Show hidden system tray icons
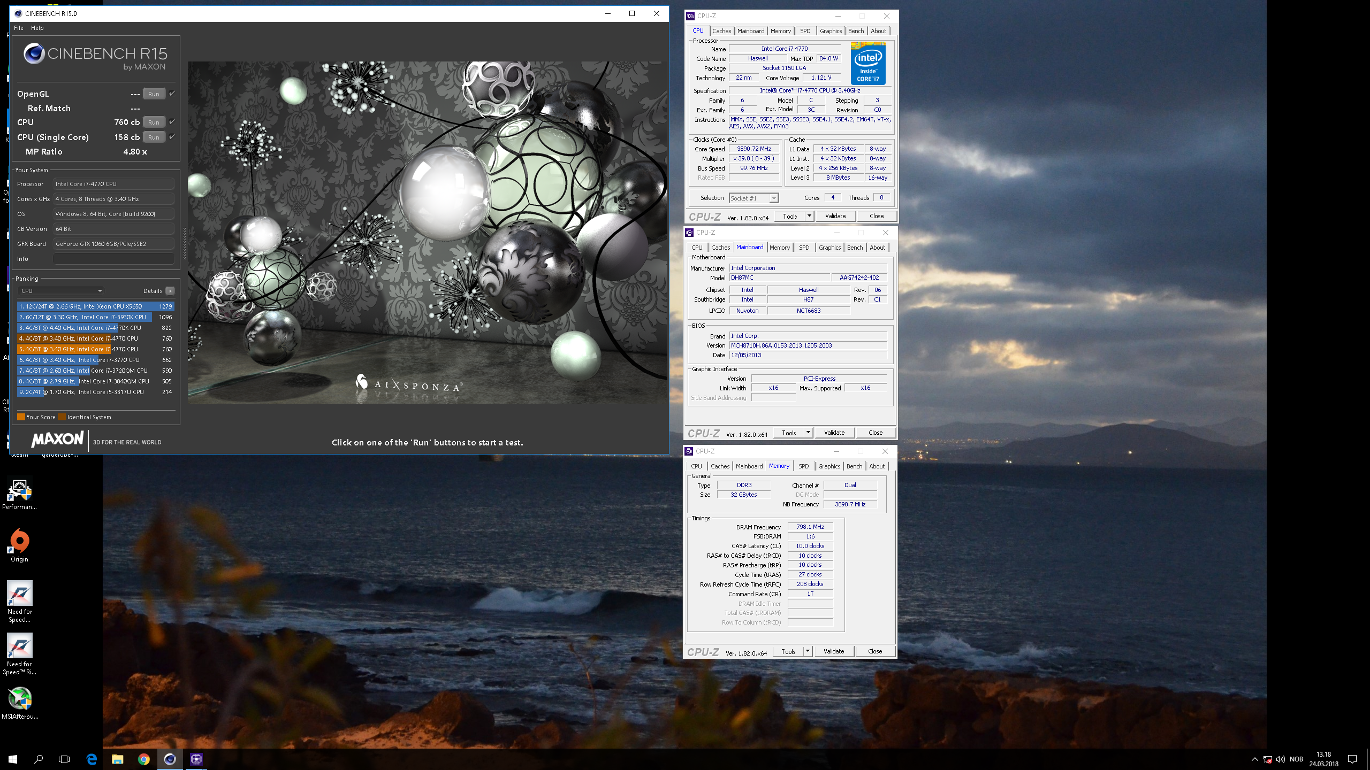Screen dimensions: 1370x770 pos(1254,759)
